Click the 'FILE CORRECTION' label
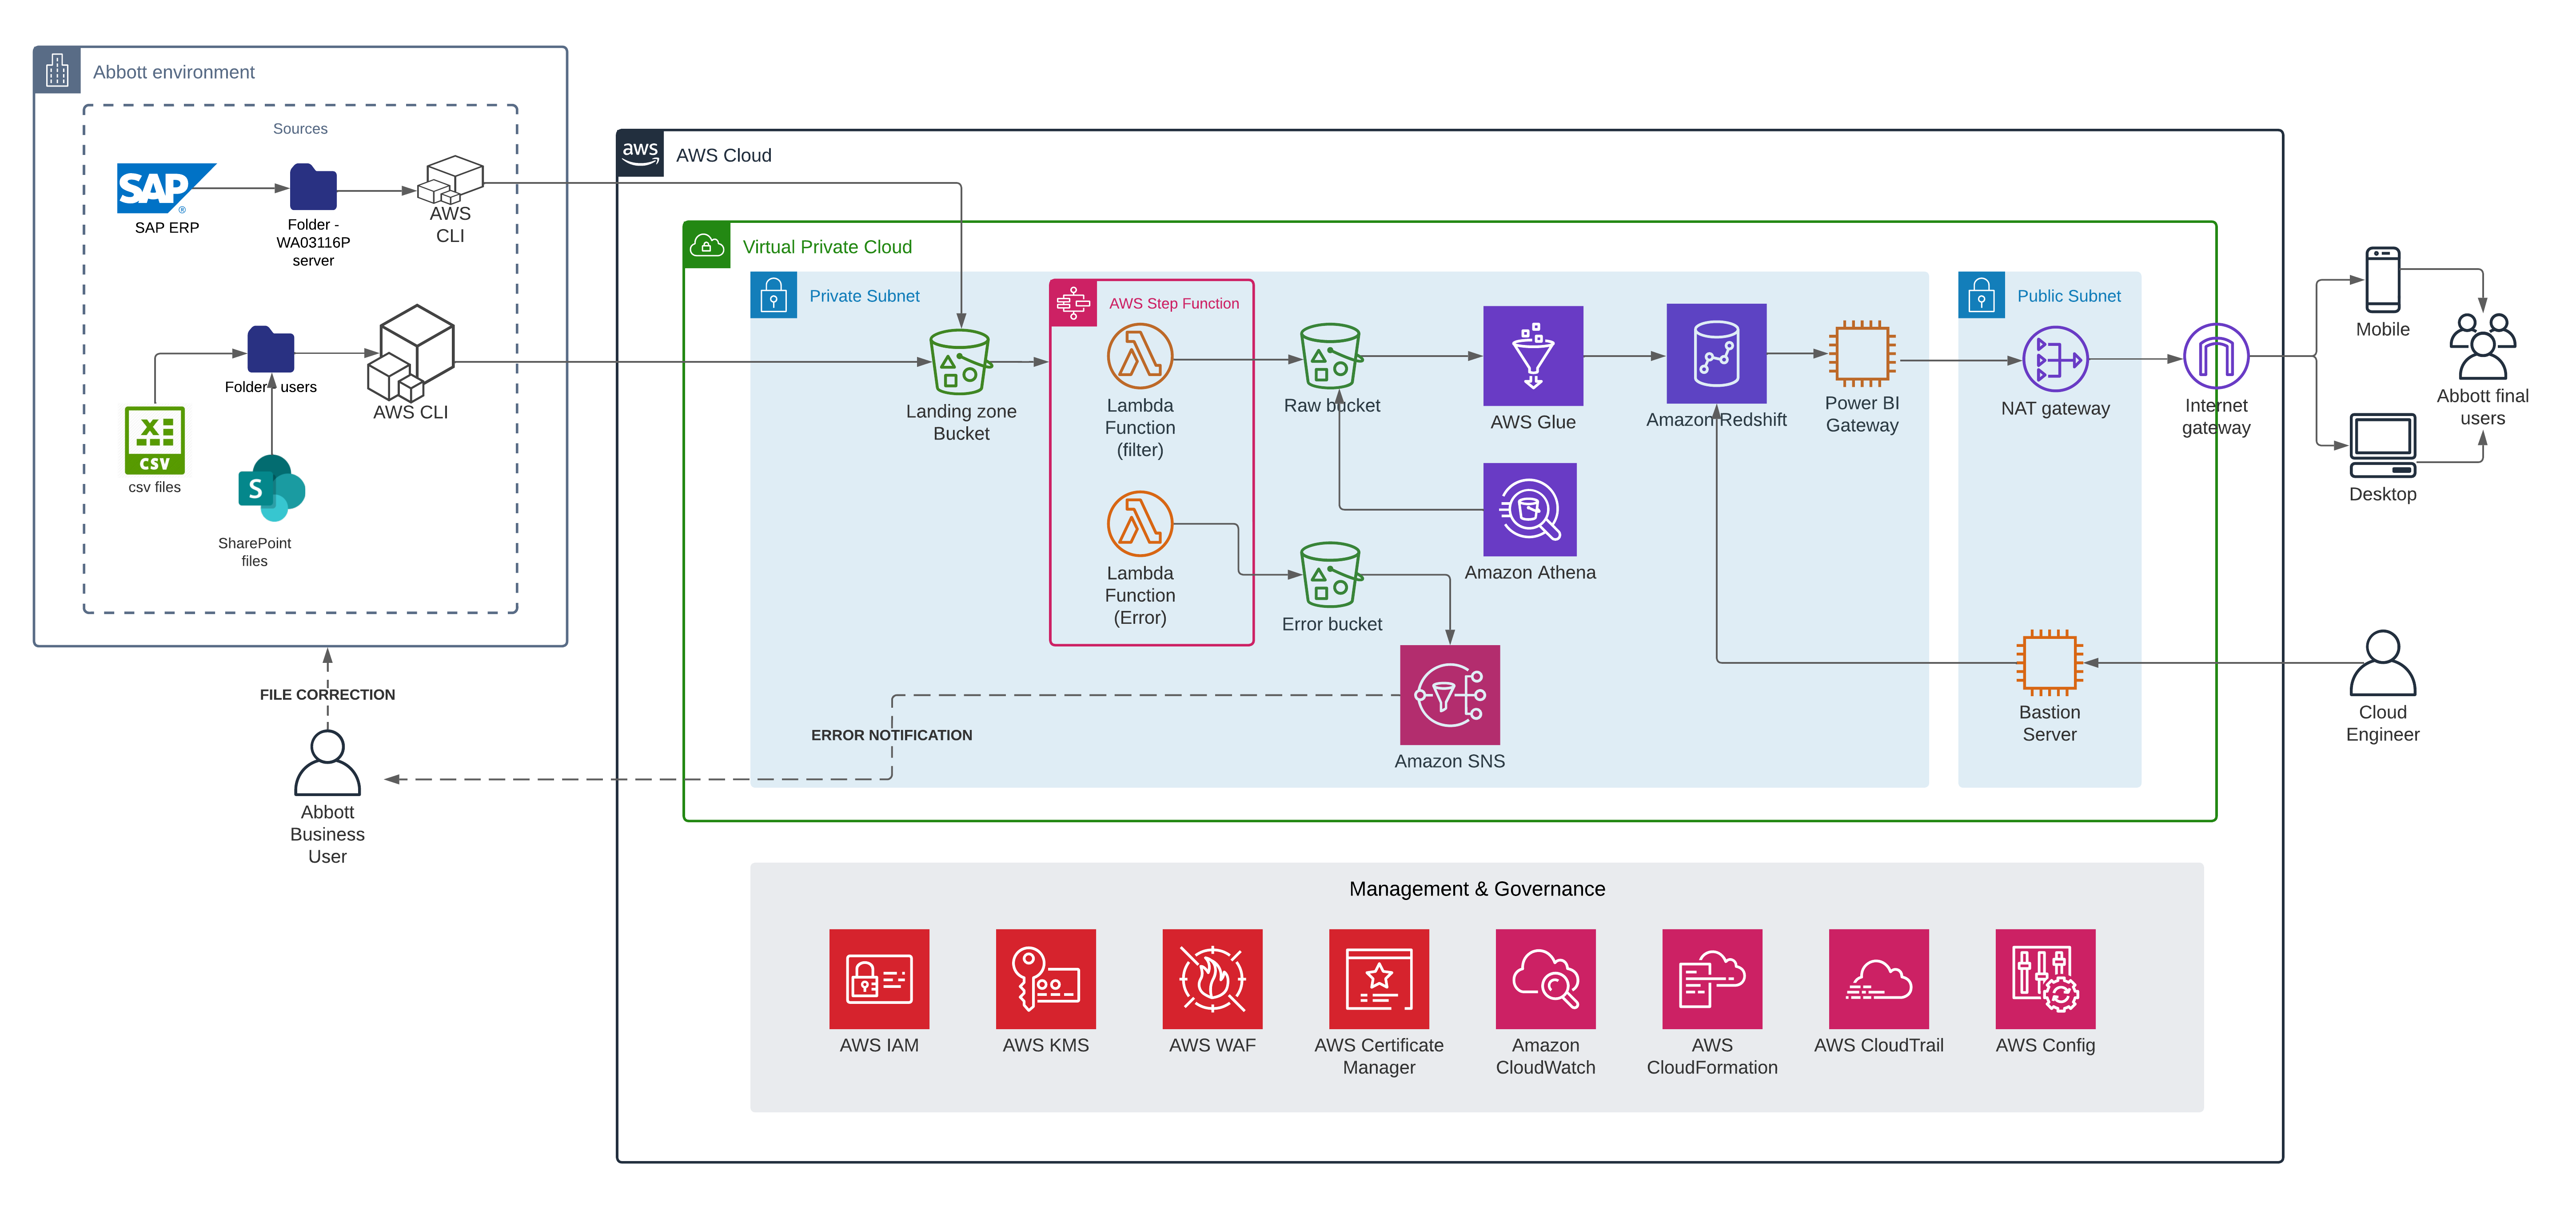Screen dimensions: 2576x1213 (x=327, y=694)
